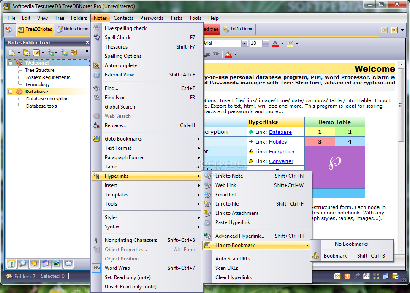The image size is (410, 293).
Task: Toggle Nonprinting Characters display
Action: pyautogui.click(x=147, y=240)
